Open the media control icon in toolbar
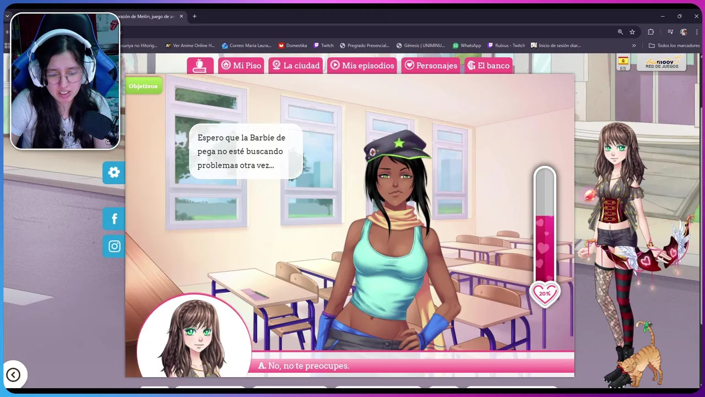The image size is (705, 397). tap(670, 32)
